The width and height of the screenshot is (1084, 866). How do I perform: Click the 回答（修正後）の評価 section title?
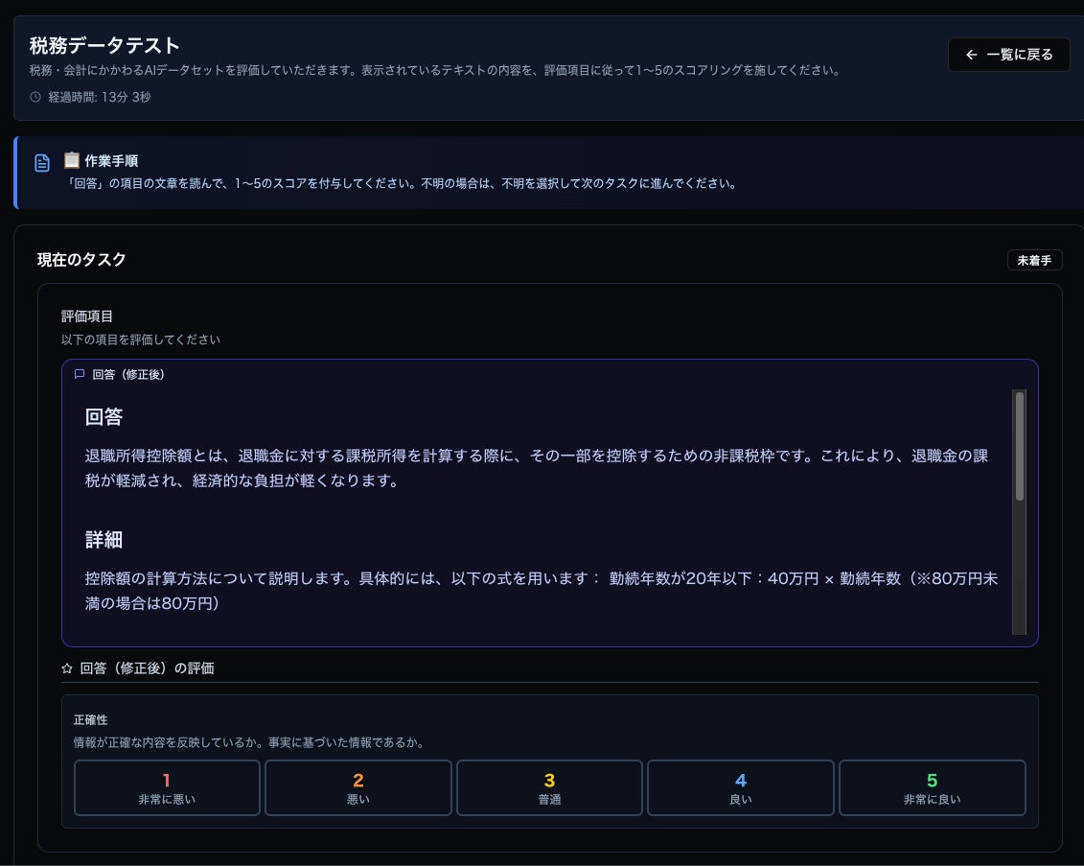[147, 668]
